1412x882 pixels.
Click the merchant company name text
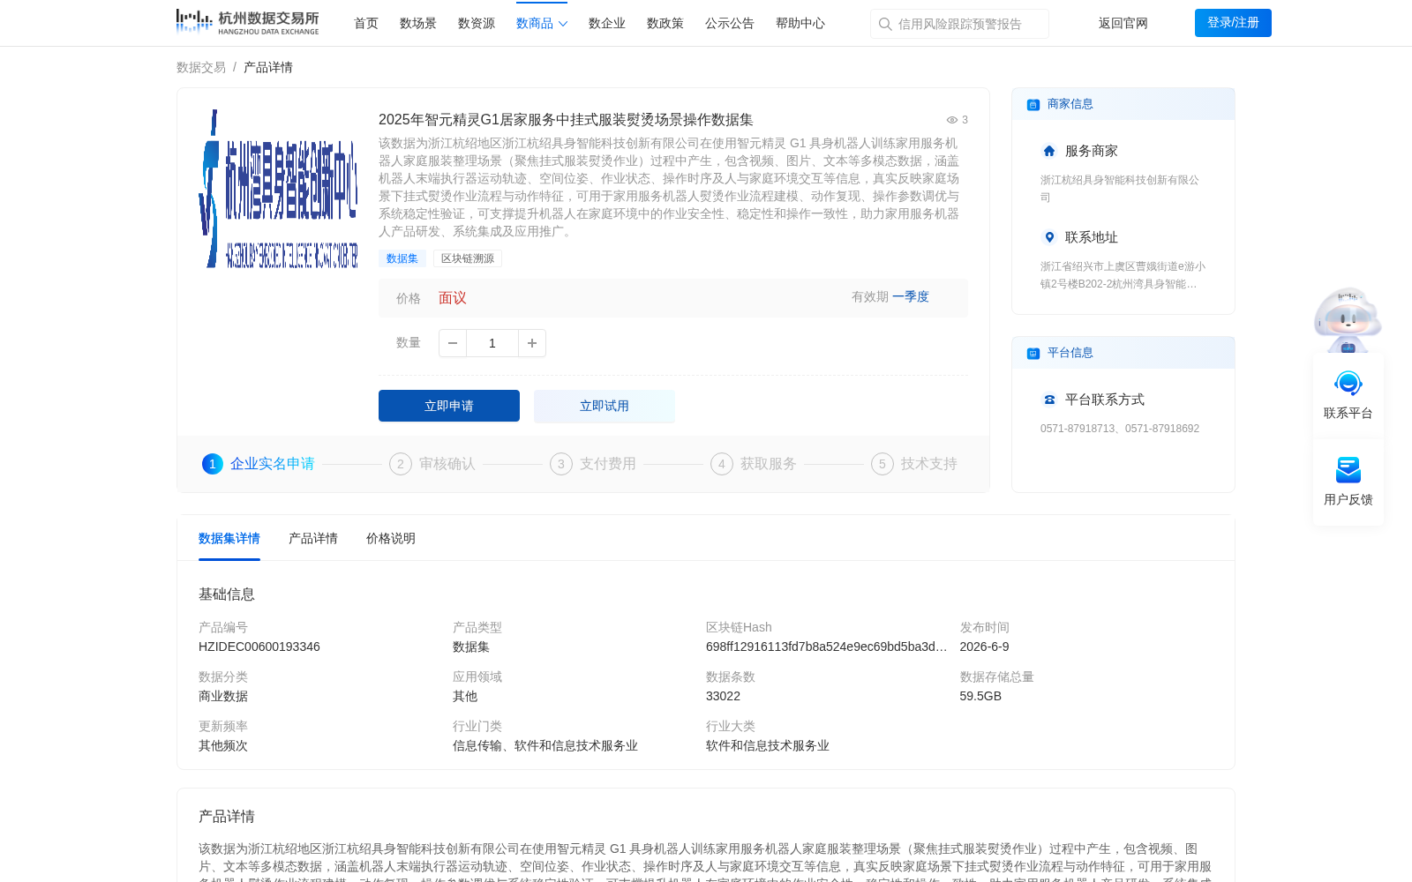click(x=1119, y=189)
